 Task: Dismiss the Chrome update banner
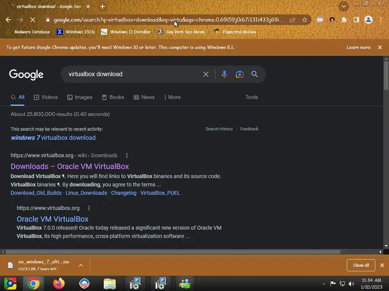[380, 47]
